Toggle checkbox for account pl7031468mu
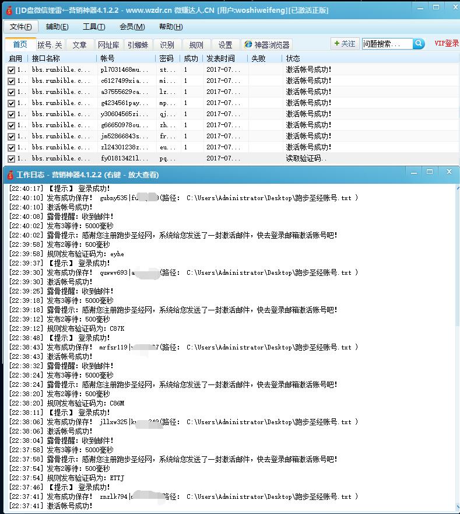The image size is (460, 514). coord(11,70)
